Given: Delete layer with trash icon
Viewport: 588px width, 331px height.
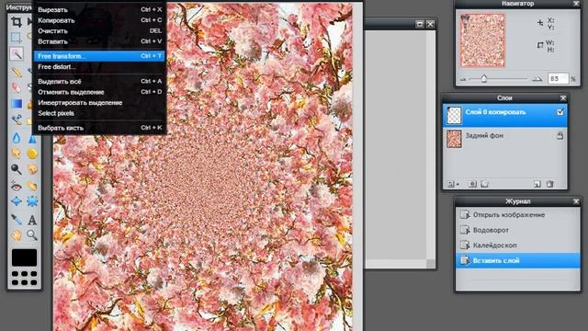Looking at the screenshot, I should (549, 184).
